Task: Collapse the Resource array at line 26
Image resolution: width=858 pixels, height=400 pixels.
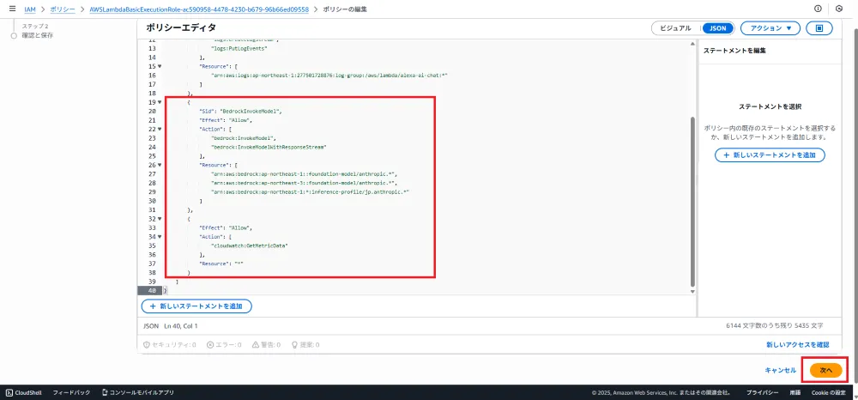Action: pyautogui.click(x=160, y=166)
